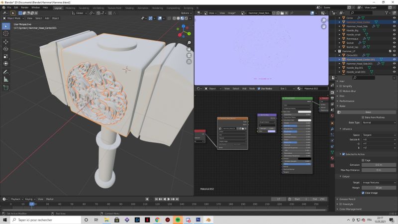The width and height of the screenshot is (398, 224).
Task: Open the Target Image Textures dropdown
Action: click(379, 183)
